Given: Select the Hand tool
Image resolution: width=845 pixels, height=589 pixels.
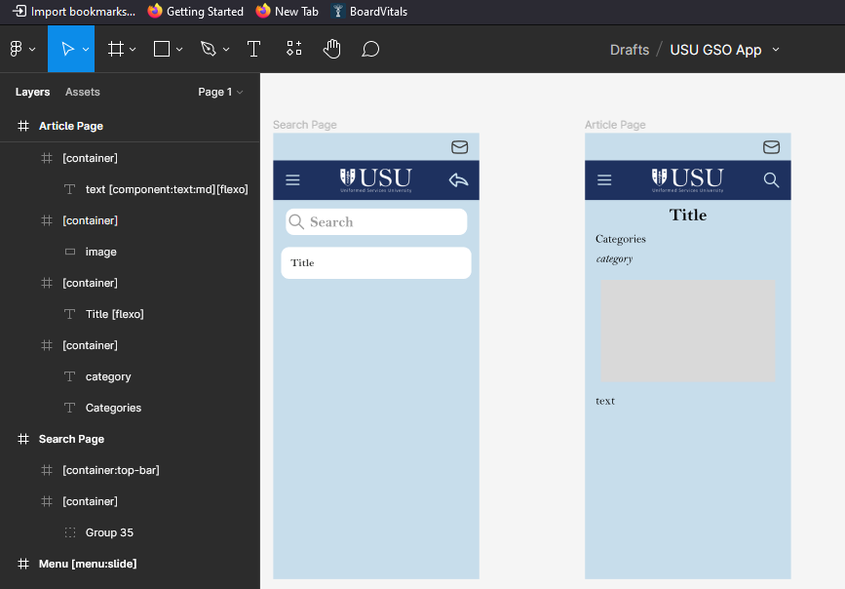Looking at the screenshot, I should tap(332, 49).
